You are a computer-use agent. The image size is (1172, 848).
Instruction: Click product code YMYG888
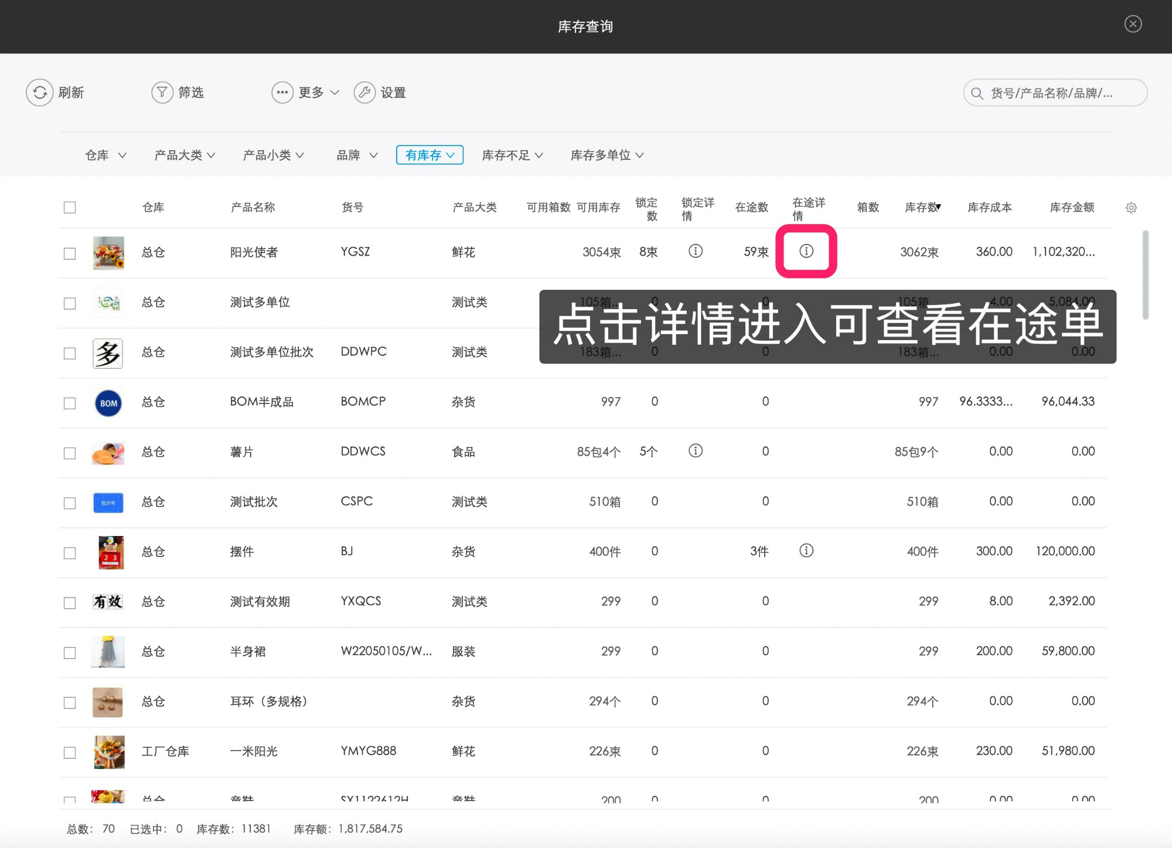(x=369, y=751)
